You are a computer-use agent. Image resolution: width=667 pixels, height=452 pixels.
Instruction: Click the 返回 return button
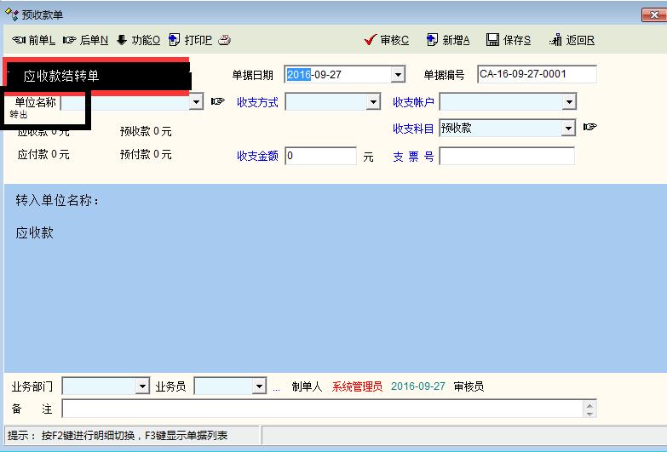coord(572,40)
